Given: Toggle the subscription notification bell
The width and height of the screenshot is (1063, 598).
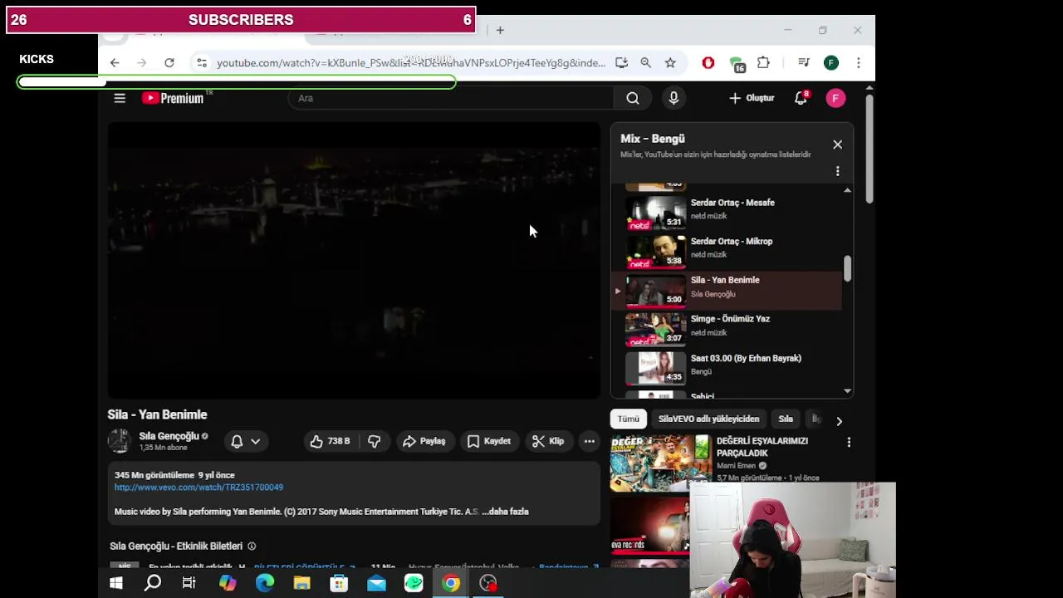Looking at the screenshot, I should point(237,441).
